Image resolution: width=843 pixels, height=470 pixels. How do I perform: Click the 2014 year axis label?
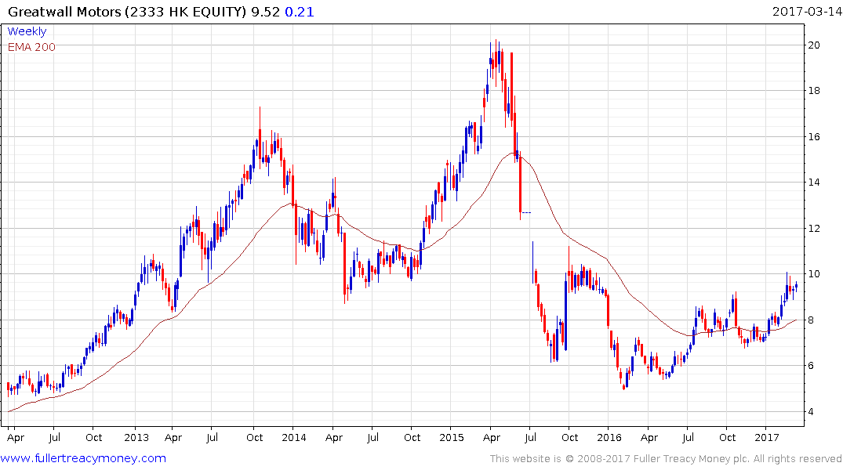293,437
